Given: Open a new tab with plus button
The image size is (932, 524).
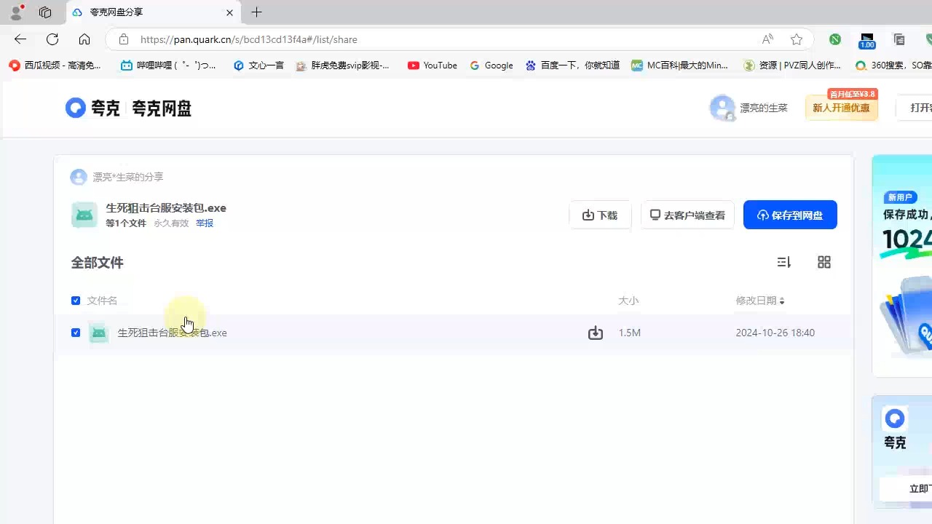Looking at the screenshot, I should click(x=256, y=12).
